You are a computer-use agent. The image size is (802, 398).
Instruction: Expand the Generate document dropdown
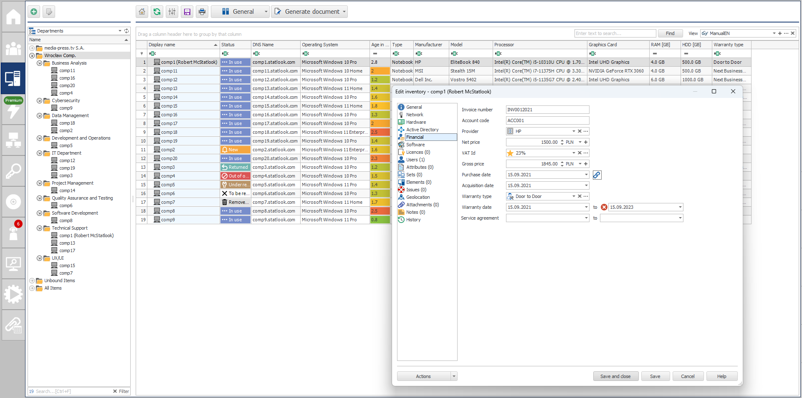pyautogui.click(x=344, y=12)
